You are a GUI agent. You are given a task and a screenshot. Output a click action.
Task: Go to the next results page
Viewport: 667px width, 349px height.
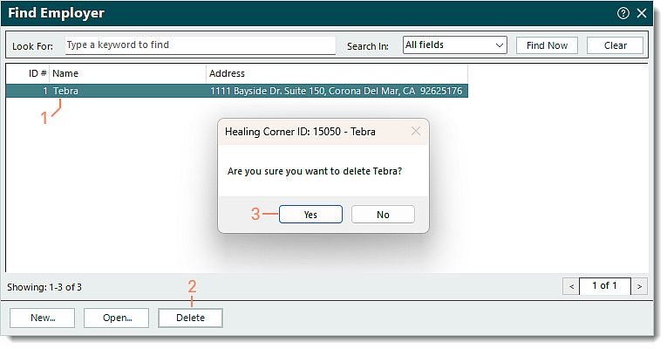click(639, 286)
